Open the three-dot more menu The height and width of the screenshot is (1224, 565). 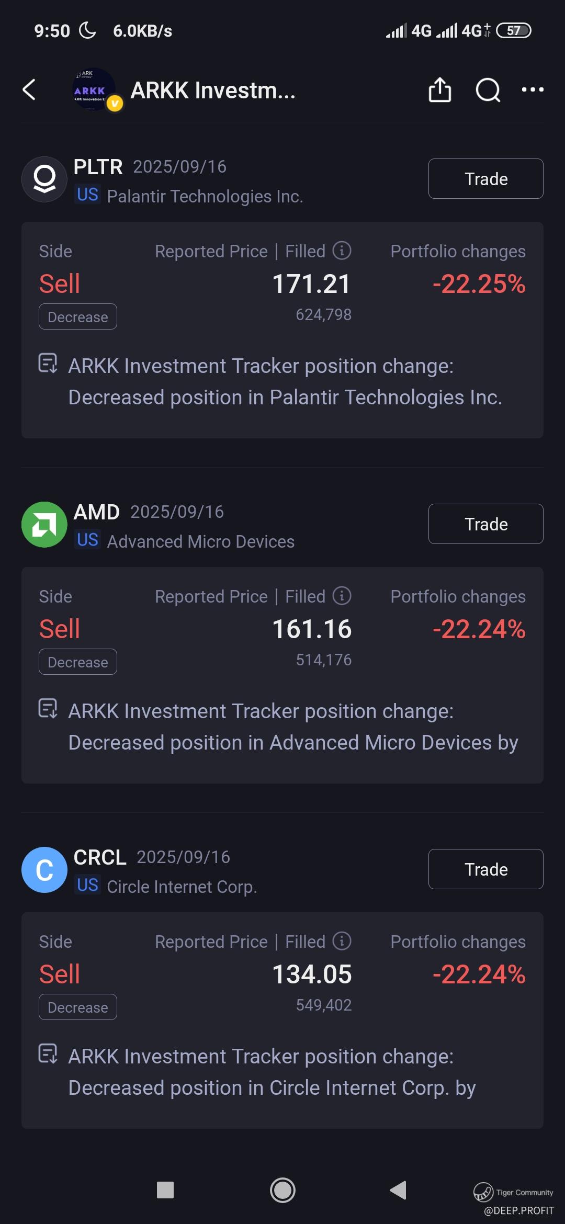pos(533,90)
